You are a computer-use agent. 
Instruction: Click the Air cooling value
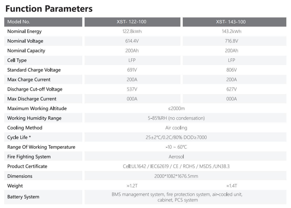pyautogui.click(x=176, y=128)
